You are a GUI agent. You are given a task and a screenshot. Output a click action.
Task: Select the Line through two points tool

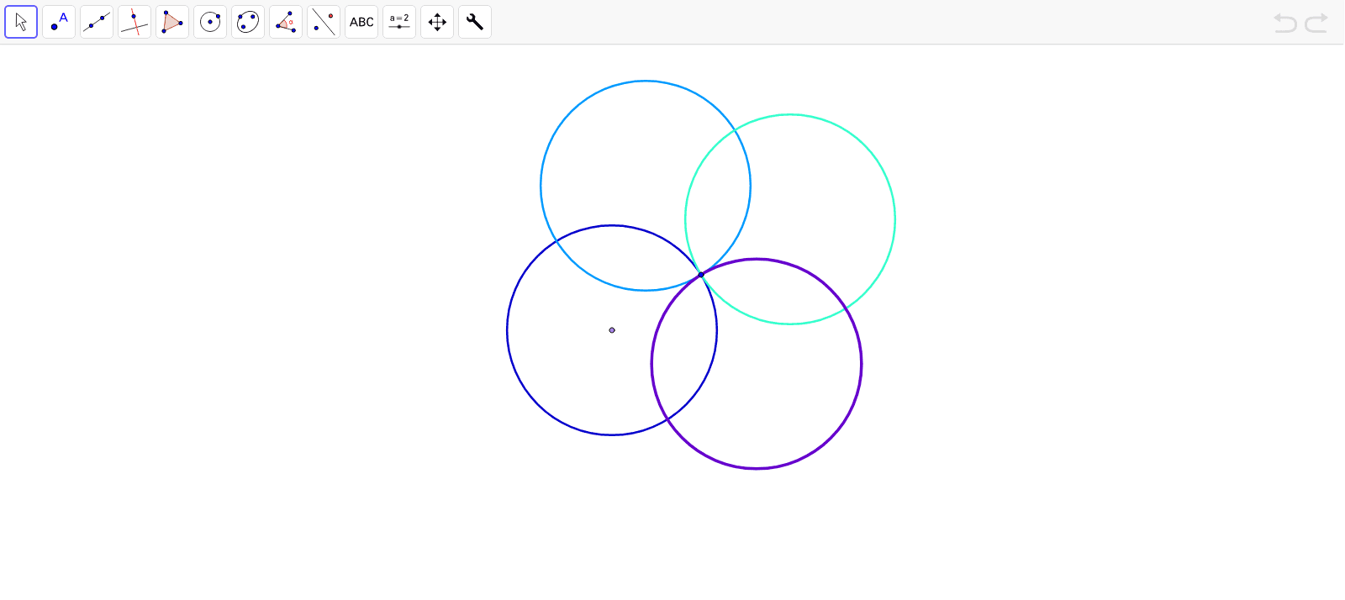(x=97, y=22)
